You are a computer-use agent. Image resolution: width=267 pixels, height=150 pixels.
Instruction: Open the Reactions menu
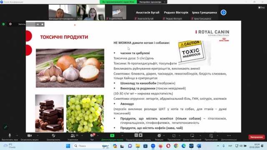tap(159, 135)
